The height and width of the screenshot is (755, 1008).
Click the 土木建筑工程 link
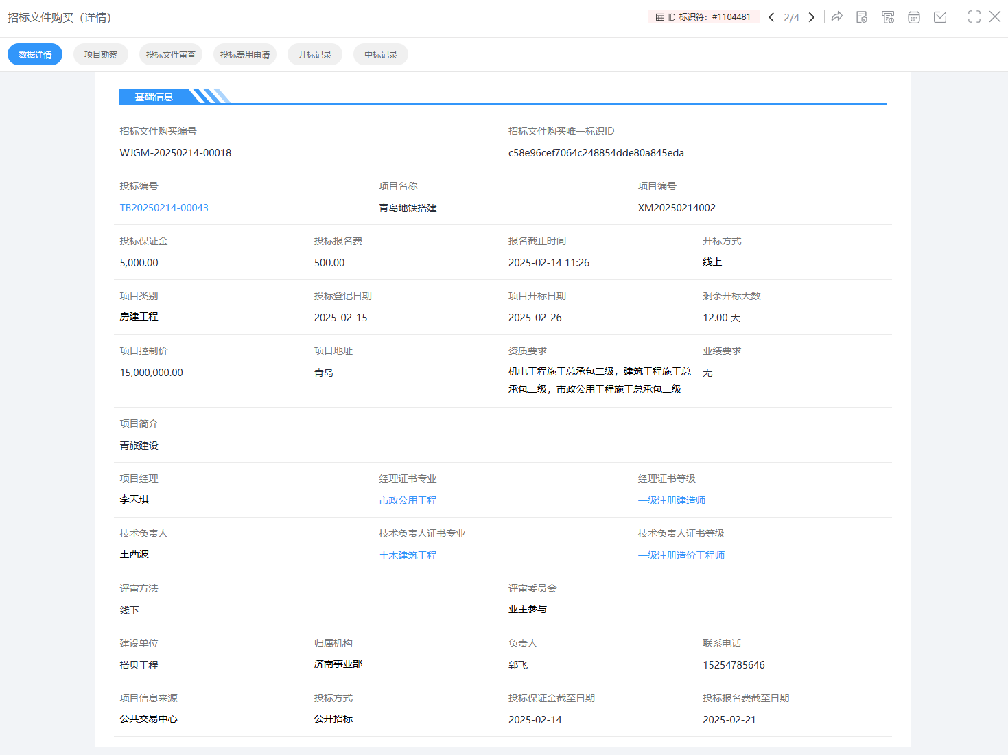(x=408, y=555)
